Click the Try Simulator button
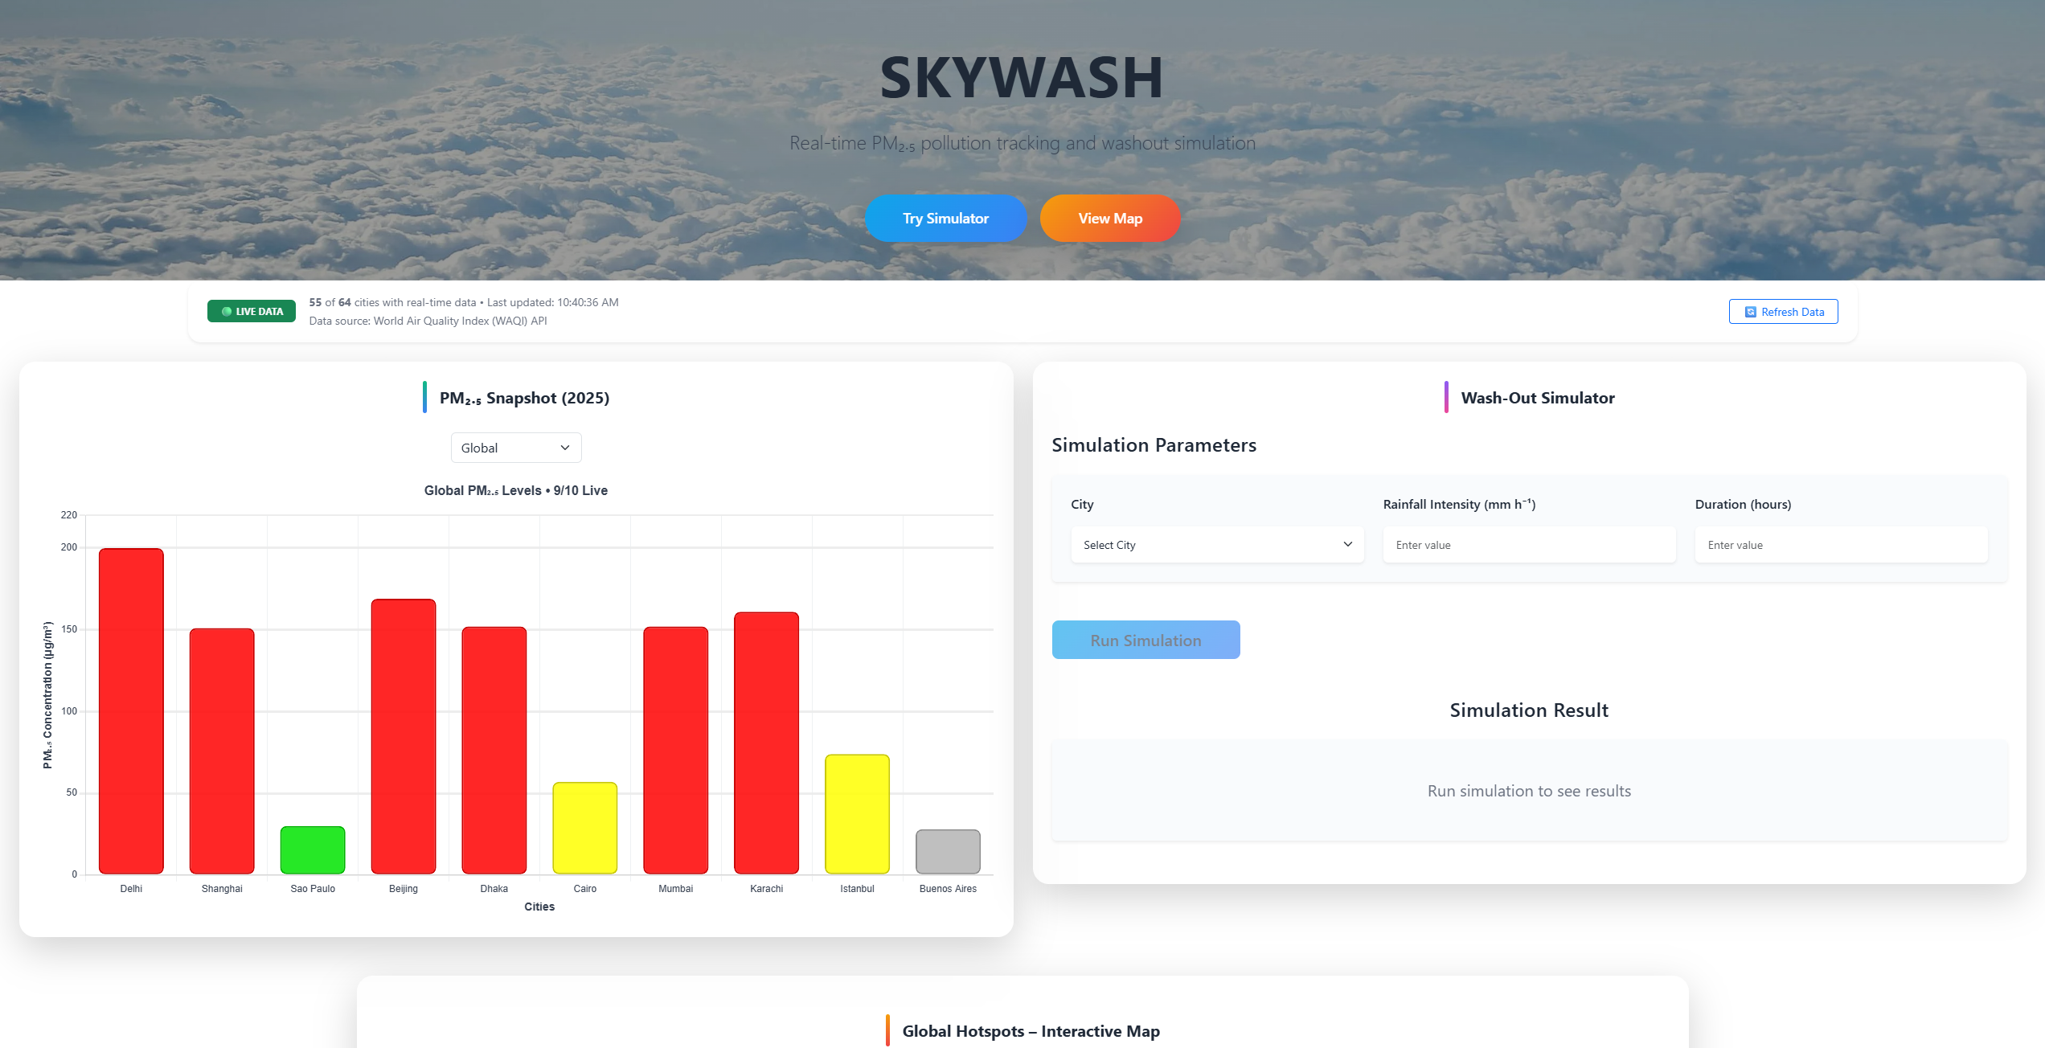The height and width of the screenshot is (1048, 2045). click(945, 218)
